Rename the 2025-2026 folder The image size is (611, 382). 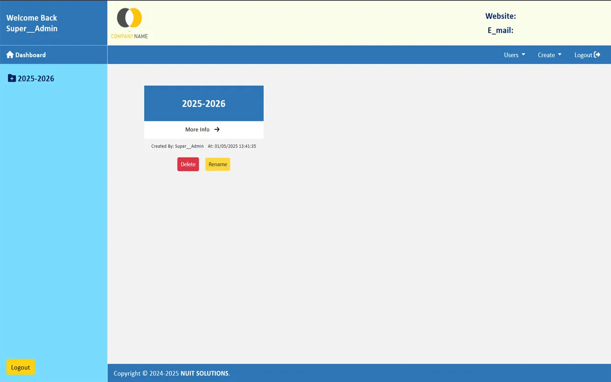(218, 164)
